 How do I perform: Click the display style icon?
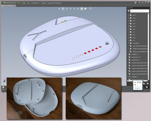point(85,9)
